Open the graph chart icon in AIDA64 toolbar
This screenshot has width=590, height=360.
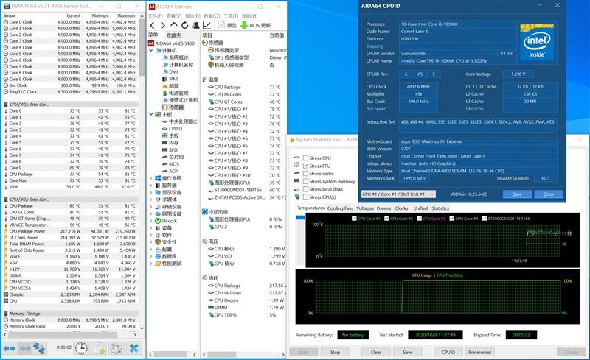pyautogui.click(x=206, y=25)
